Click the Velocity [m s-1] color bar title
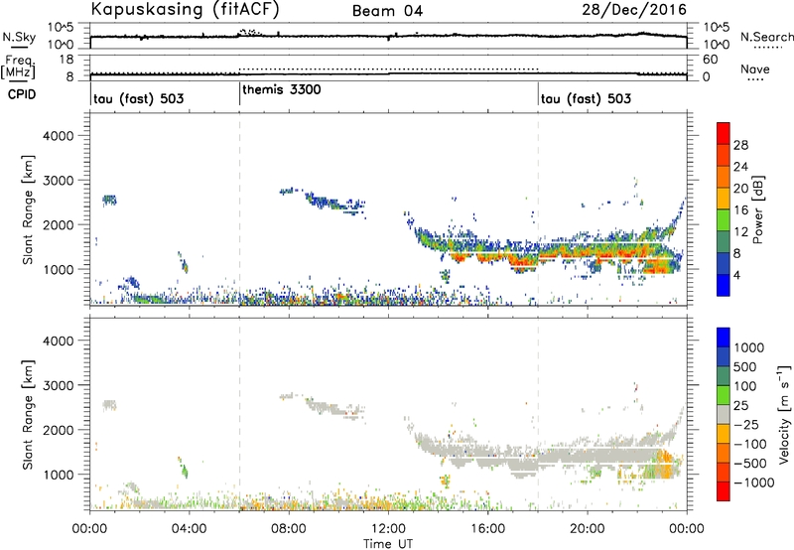 coord(784,414)
